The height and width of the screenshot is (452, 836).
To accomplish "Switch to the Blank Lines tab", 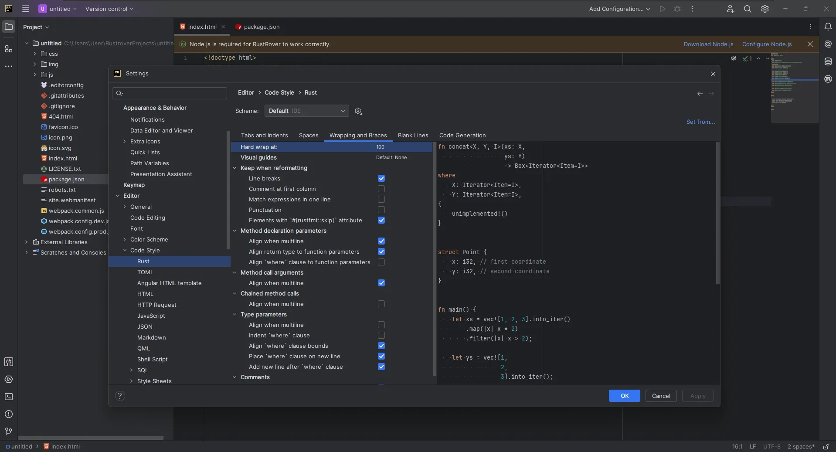I will tap(413, 136).
